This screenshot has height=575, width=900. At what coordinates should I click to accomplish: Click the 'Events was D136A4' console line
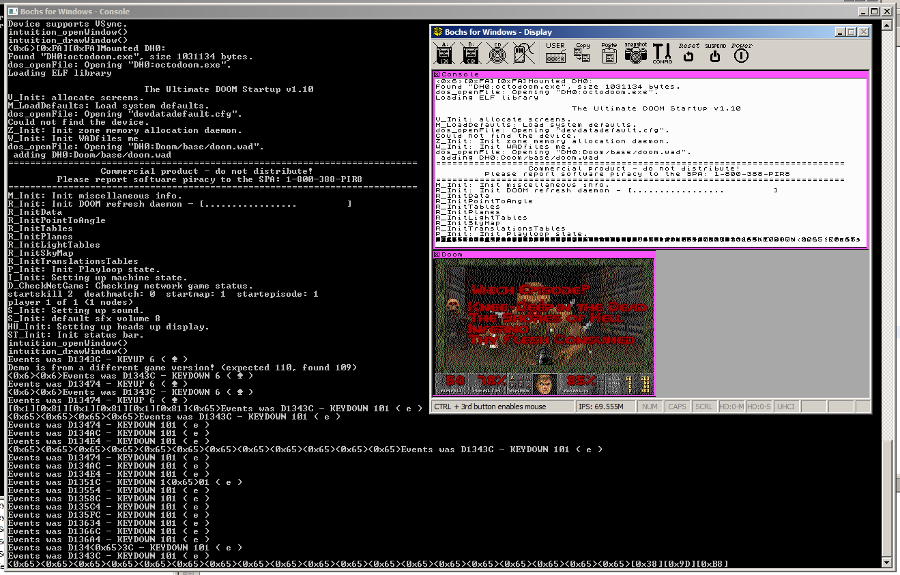click(x=108, y=540)
